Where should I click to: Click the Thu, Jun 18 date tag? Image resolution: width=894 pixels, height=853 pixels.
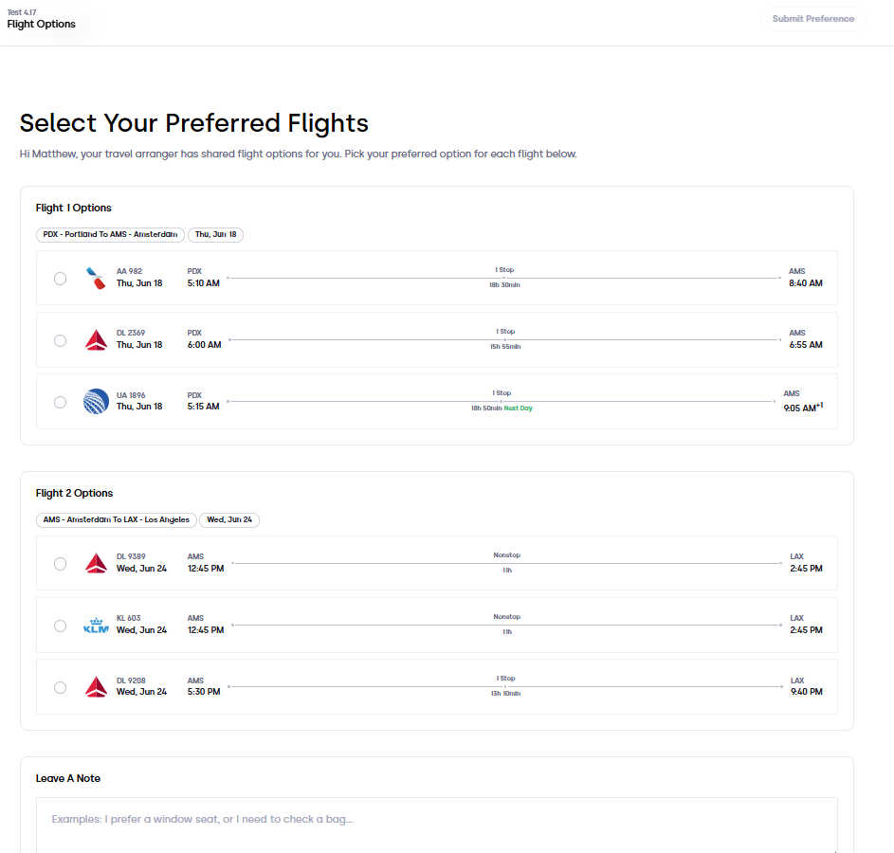(x=215, y=235)
